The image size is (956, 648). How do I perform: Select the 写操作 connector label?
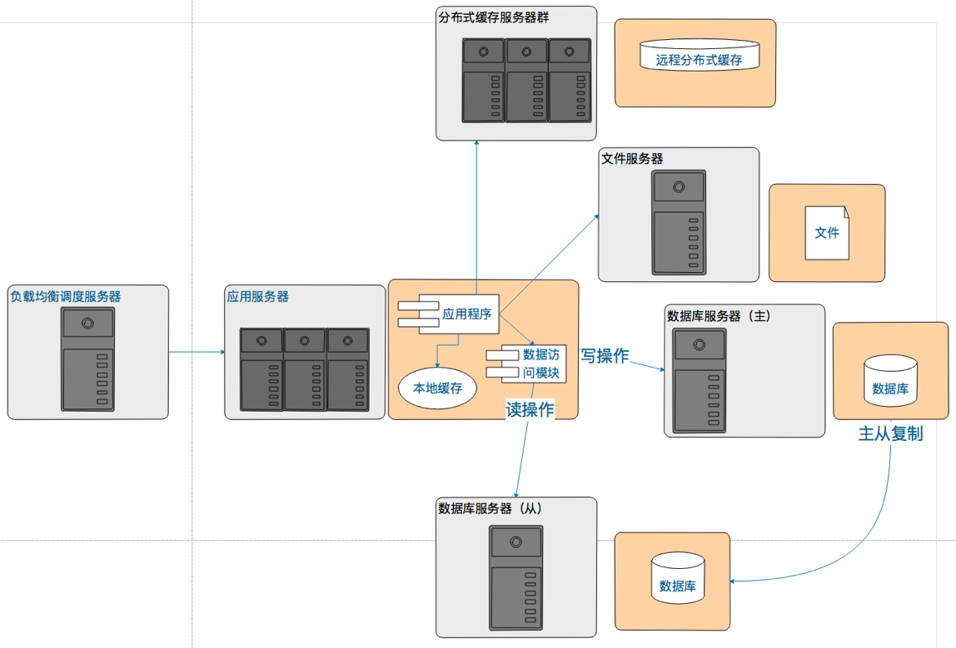605,356
